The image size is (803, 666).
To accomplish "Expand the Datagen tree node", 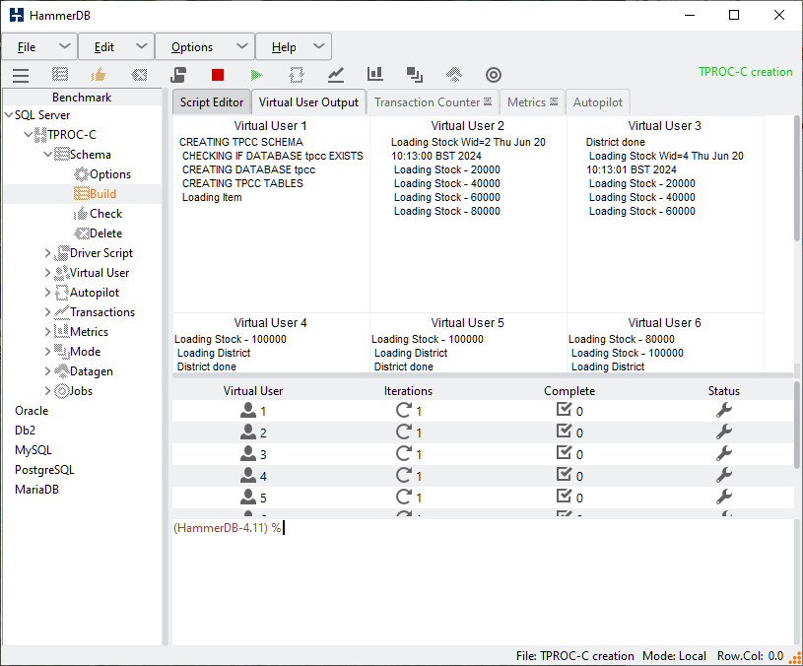I will click(x=47, y=371).
